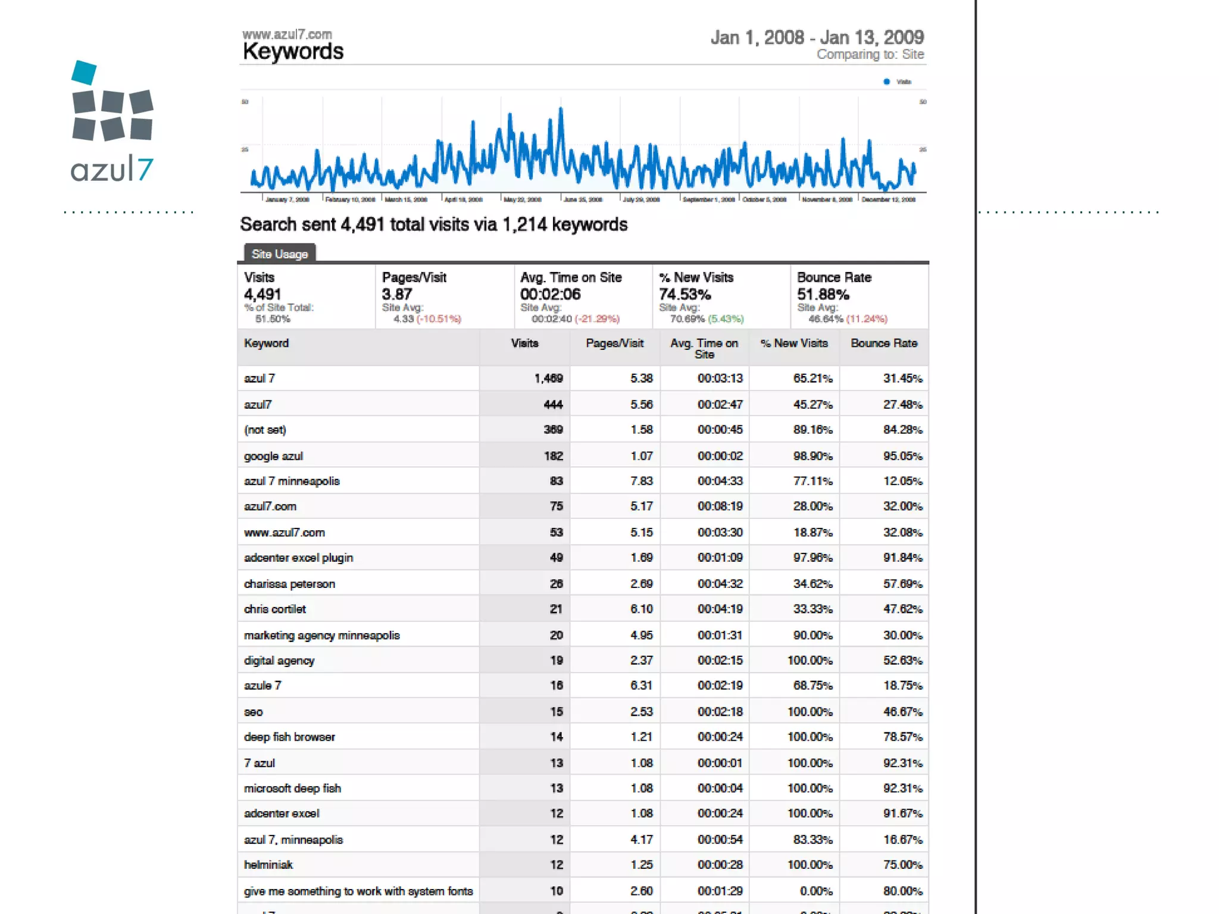Open the 'helminiak' keyword entry
The image size is (1219, 914).
click(268, 865)
